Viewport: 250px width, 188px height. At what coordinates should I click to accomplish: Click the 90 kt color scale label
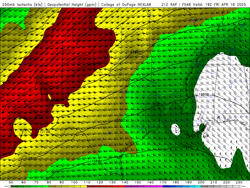(62, 182)
